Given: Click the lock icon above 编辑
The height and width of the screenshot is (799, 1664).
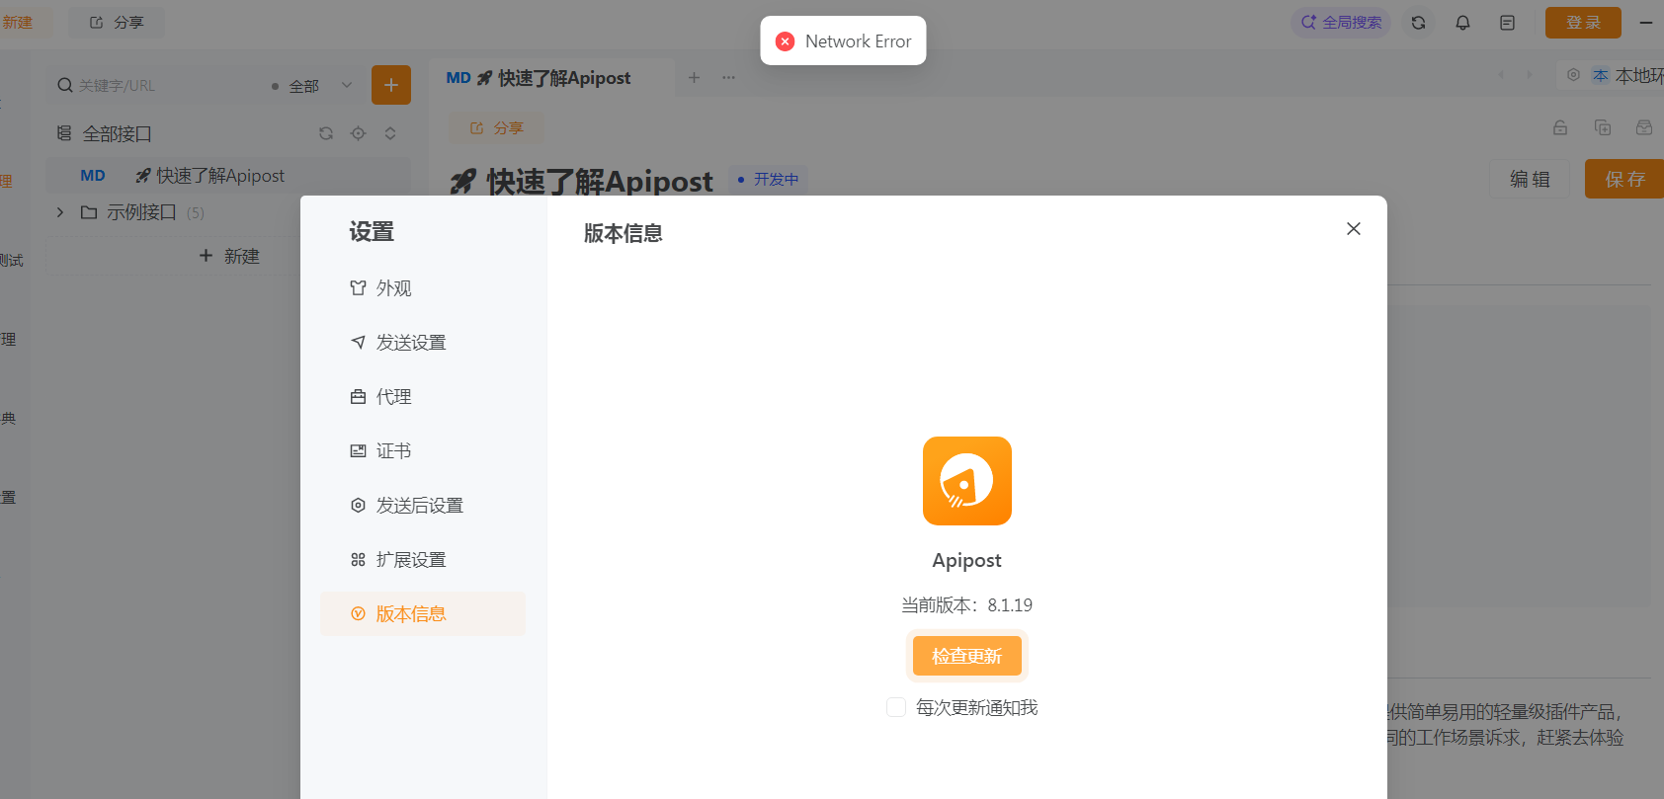Looking at the screenshot, I should [1560, 127].
